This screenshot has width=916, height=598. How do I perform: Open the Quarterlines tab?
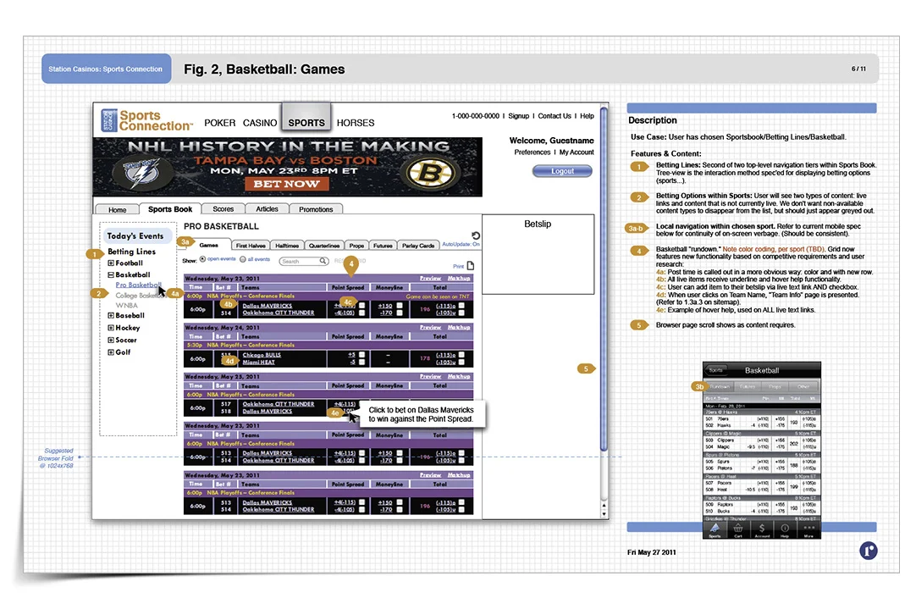coord(324,246)
